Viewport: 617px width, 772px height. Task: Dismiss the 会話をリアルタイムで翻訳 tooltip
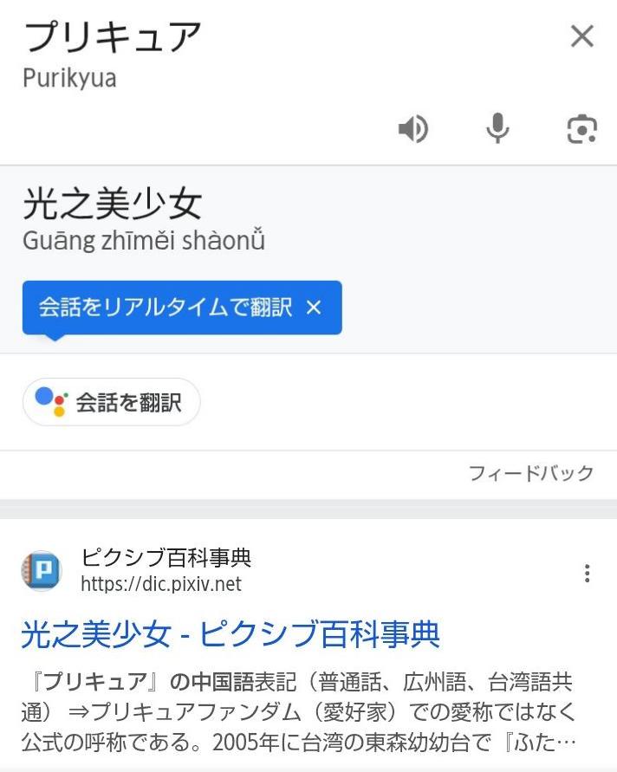point(314,308)
